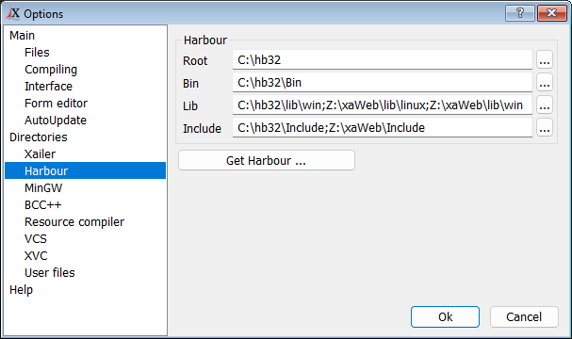Click the question mark help button
572x339 pixels.
[520, 13]
